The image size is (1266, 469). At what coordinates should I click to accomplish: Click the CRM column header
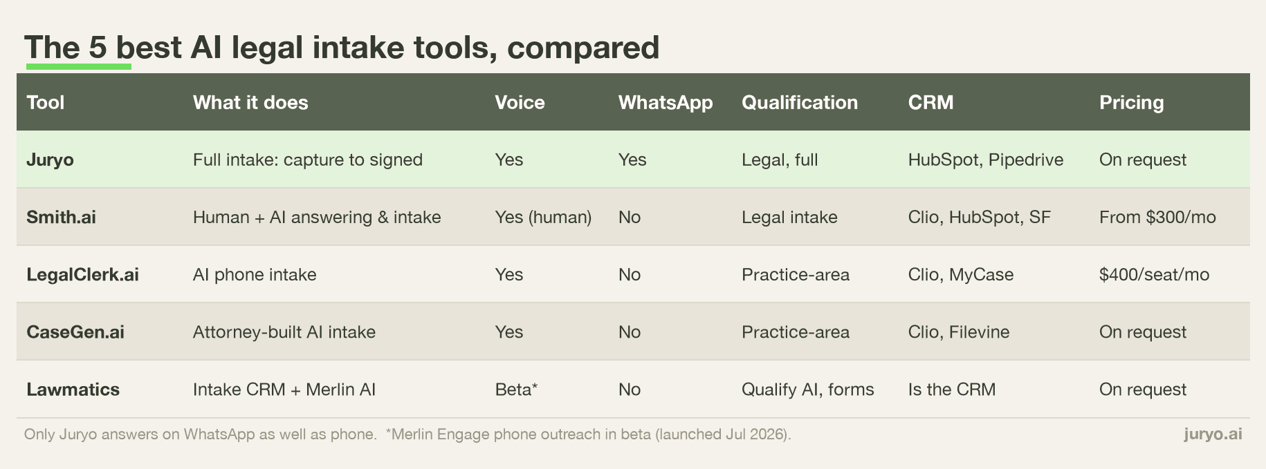click(x=930, y=102)
